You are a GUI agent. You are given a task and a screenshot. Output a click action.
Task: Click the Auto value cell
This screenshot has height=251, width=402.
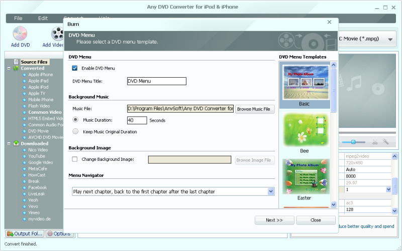click(x=368, y=169)
